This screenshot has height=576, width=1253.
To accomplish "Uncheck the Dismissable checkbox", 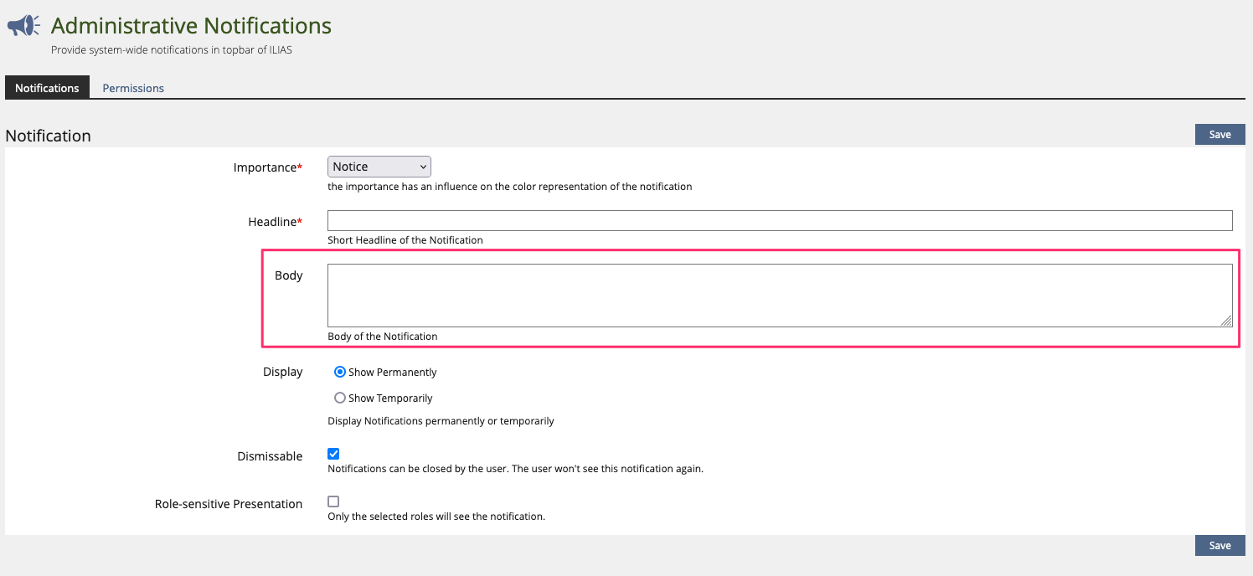I will pyautogui.click(x=333, y=454).
